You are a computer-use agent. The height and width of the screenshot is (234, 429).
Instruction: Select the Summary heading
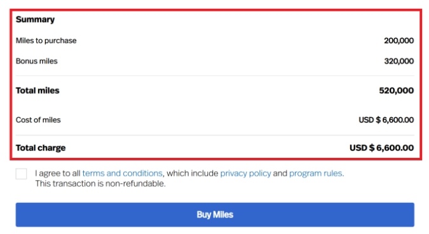(x=35, y=20)
